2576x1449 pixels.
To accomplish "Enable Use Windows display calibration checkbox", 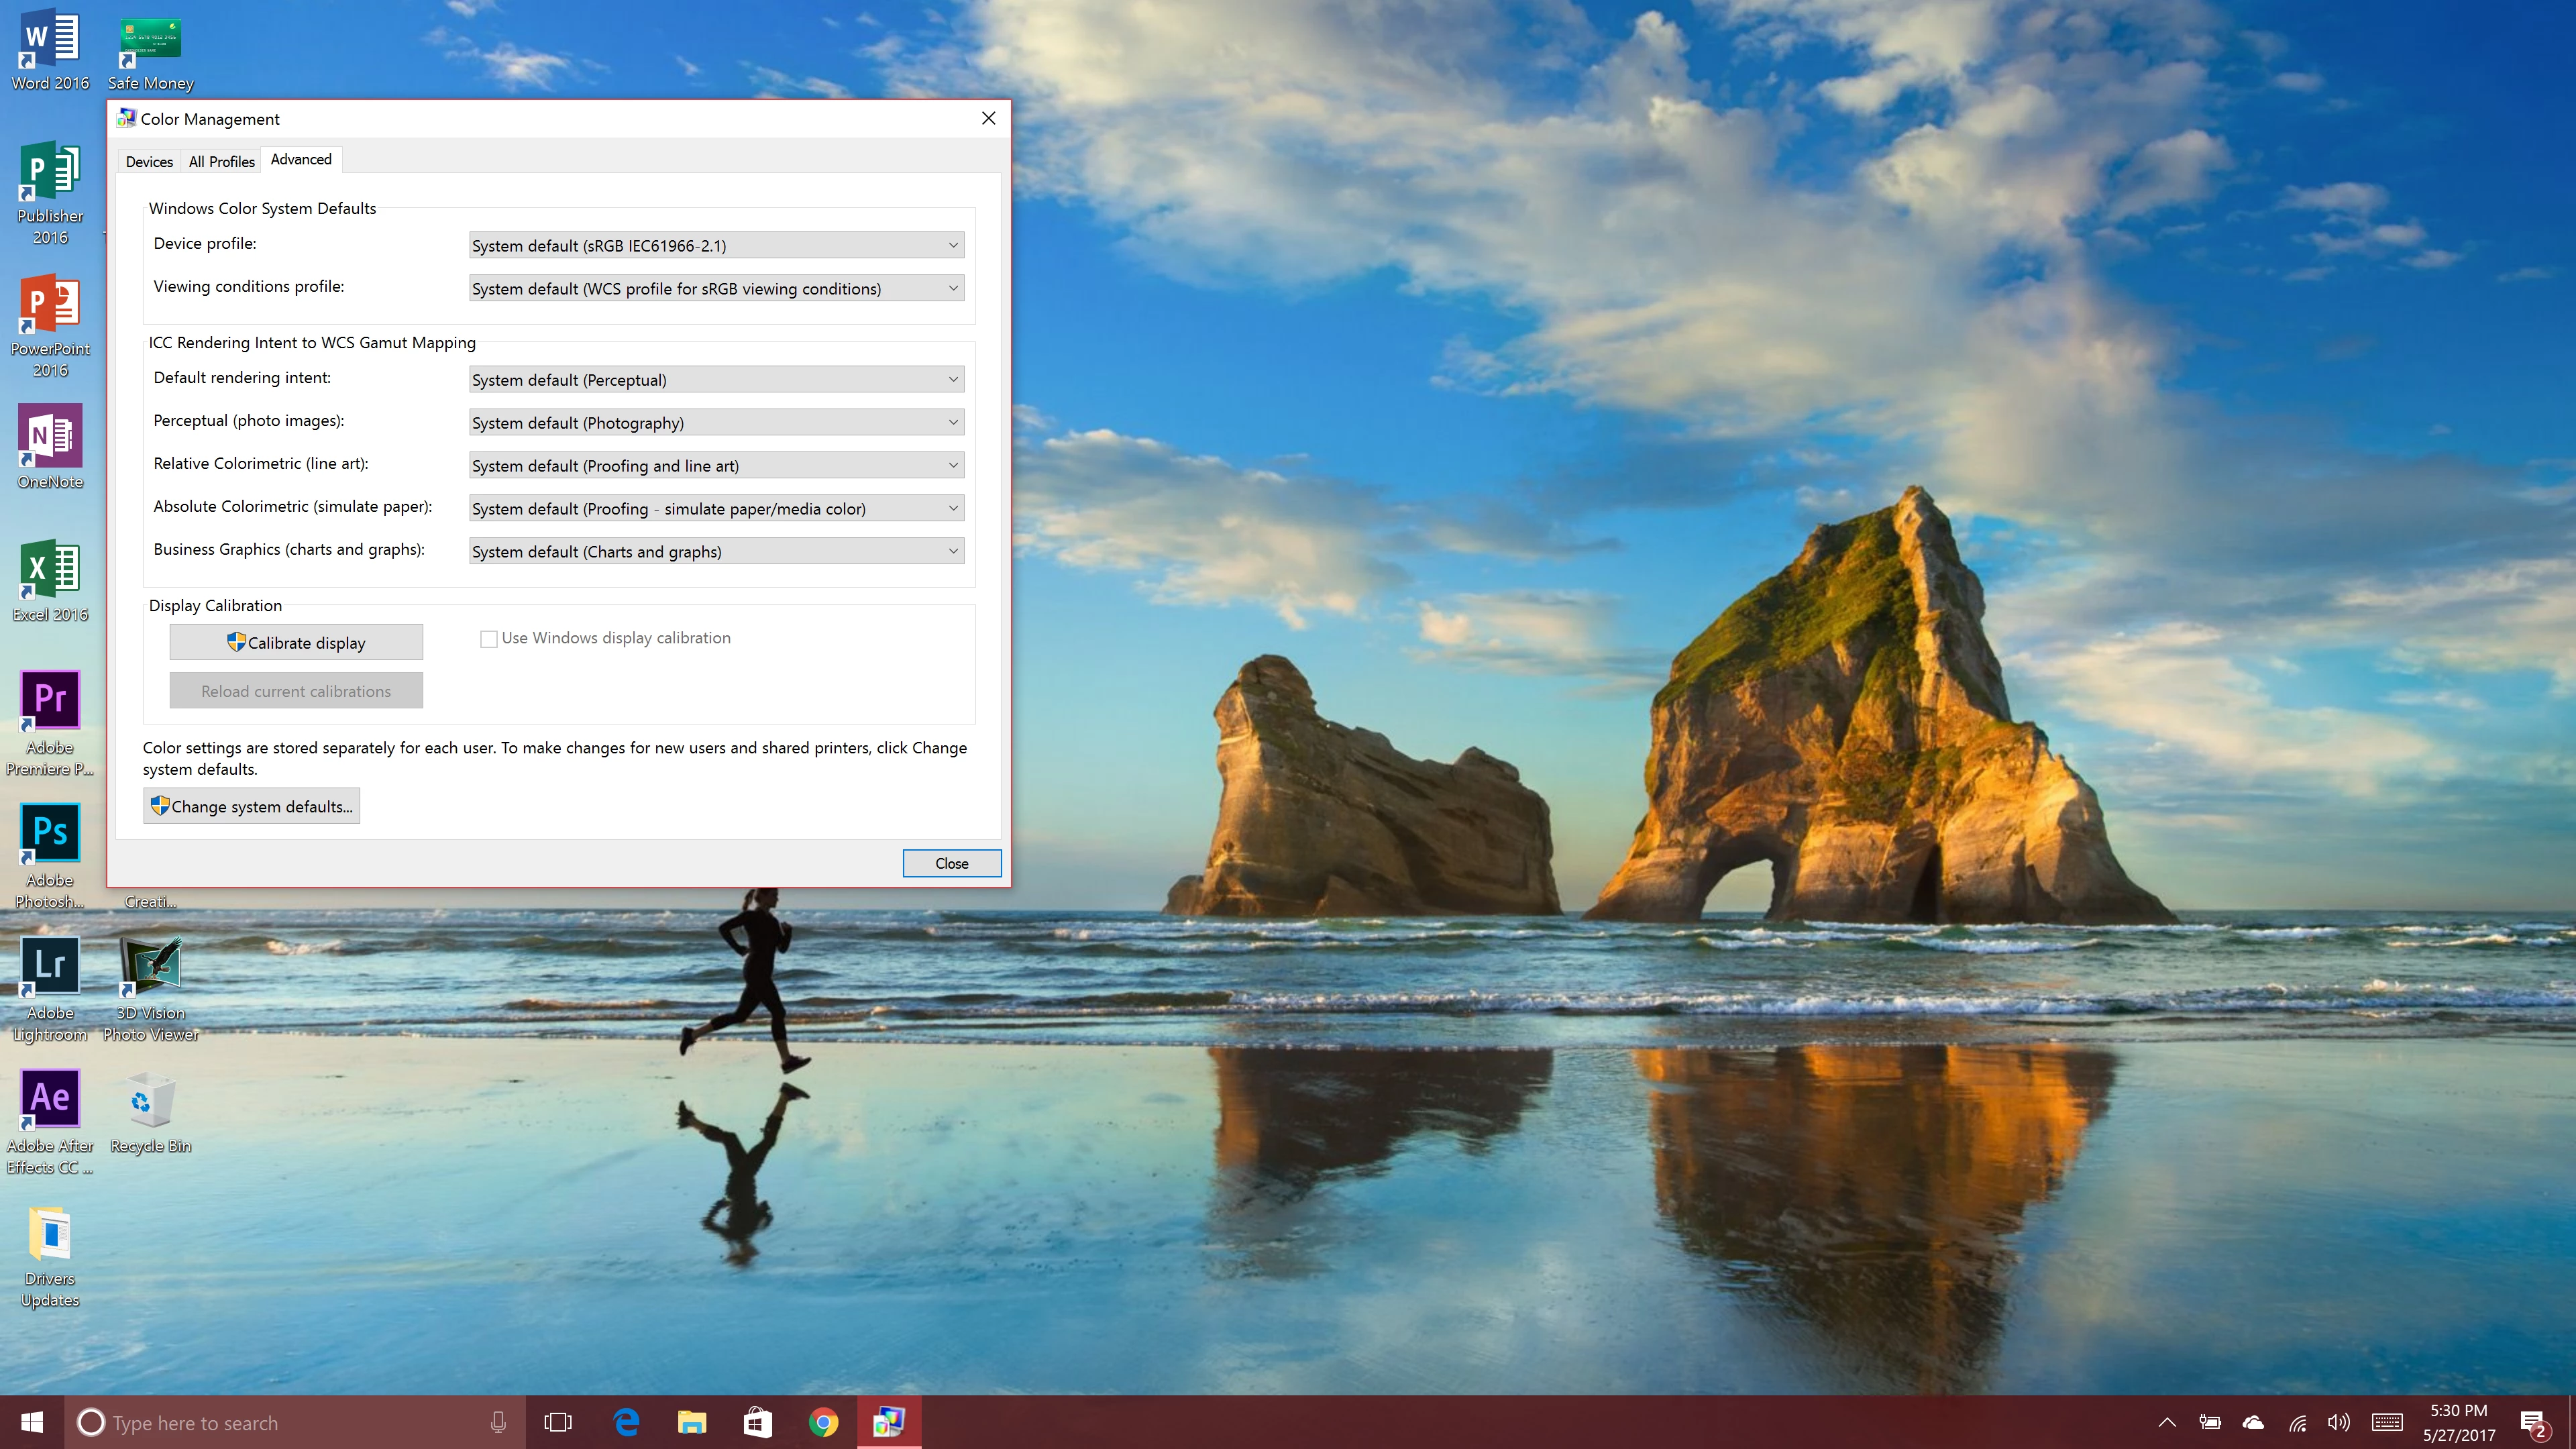I will click(x=489, y=639).
